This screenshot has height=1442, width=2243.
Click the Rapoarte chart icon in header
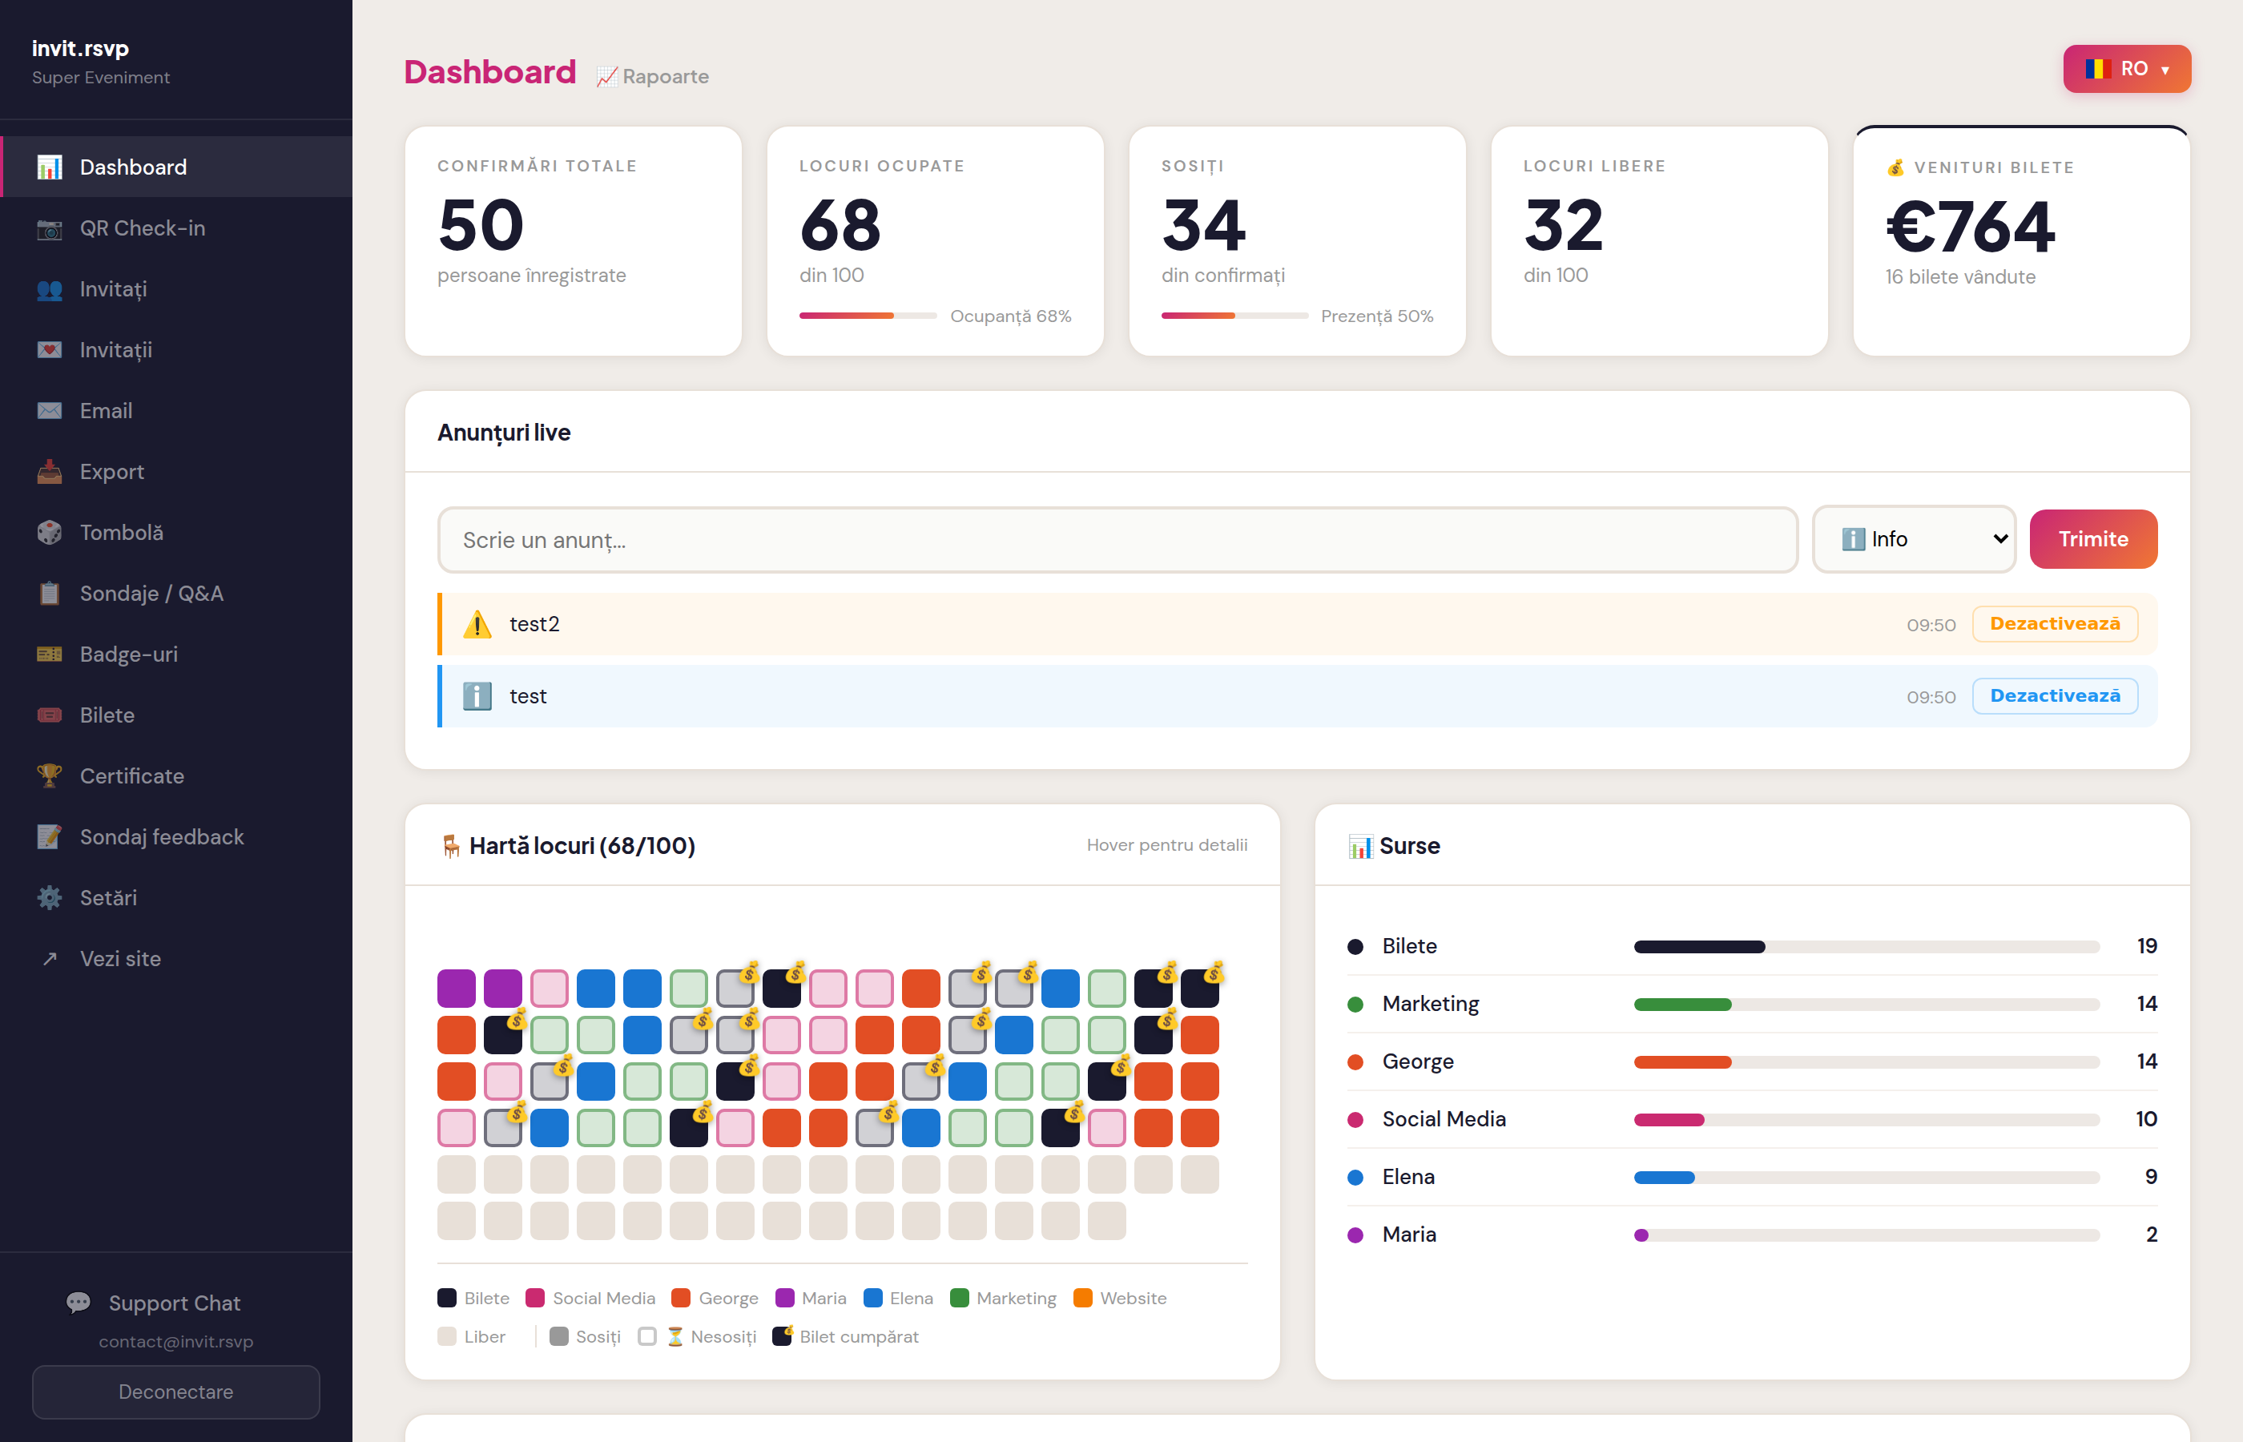pyautogui.click(x=606, y=76)
